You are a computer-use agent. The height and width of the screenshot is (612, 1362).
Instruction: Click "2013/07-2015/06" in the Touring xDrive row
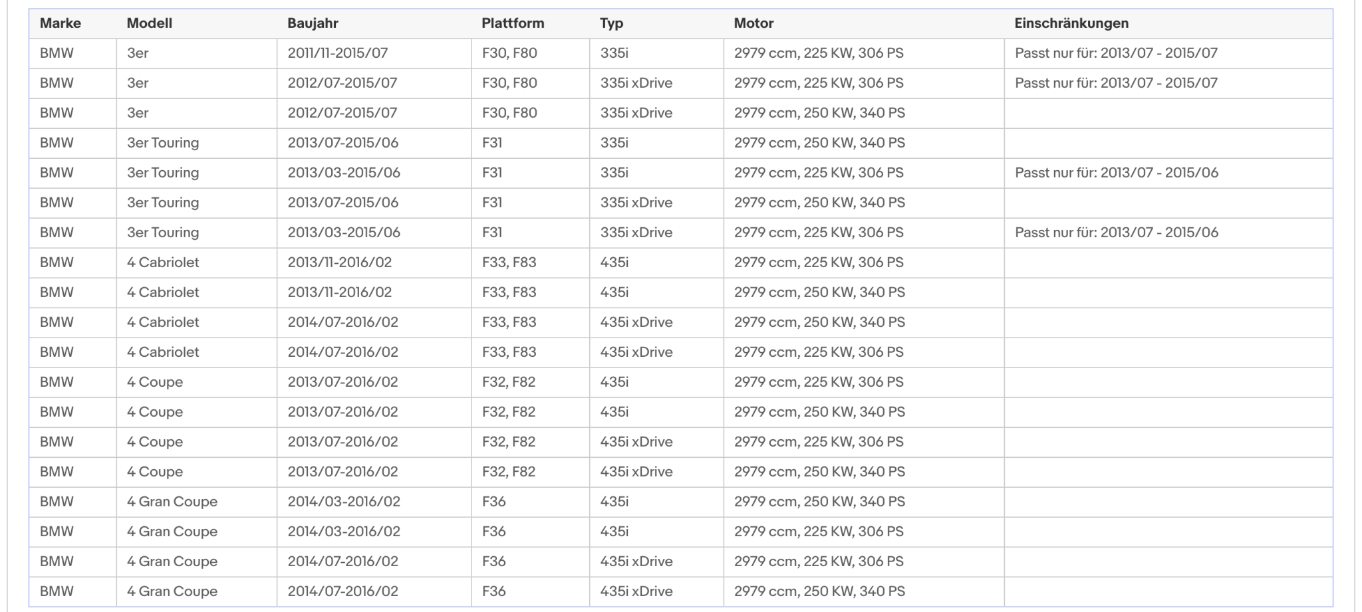click(343, 203)
